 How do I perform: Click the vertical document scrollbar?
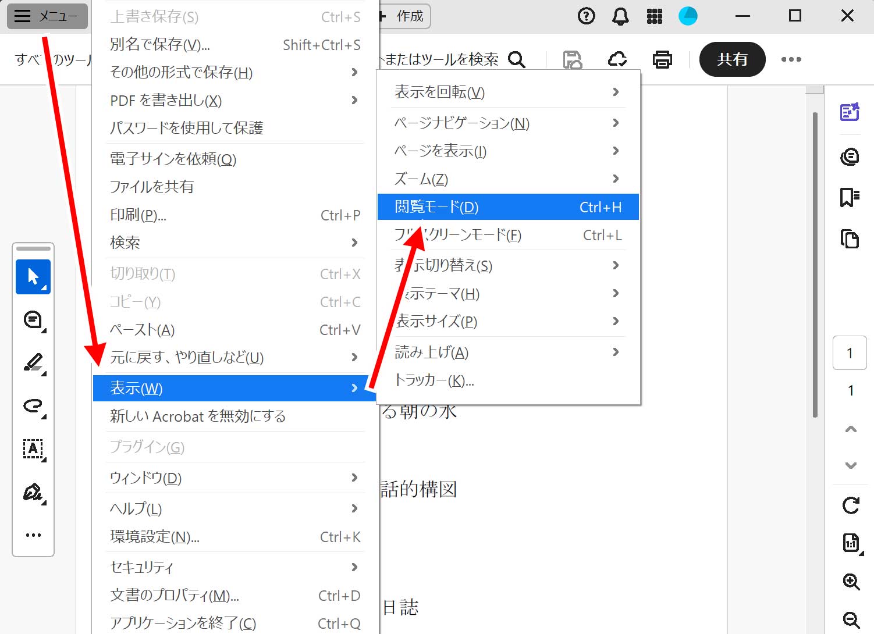[815, 265]
